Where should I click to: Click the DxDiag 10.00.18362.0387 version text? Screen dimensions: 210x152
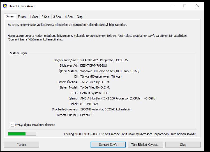92,134
